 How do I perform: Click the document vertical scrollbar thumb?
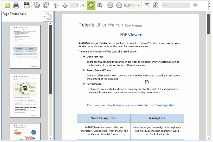(208, 24)
